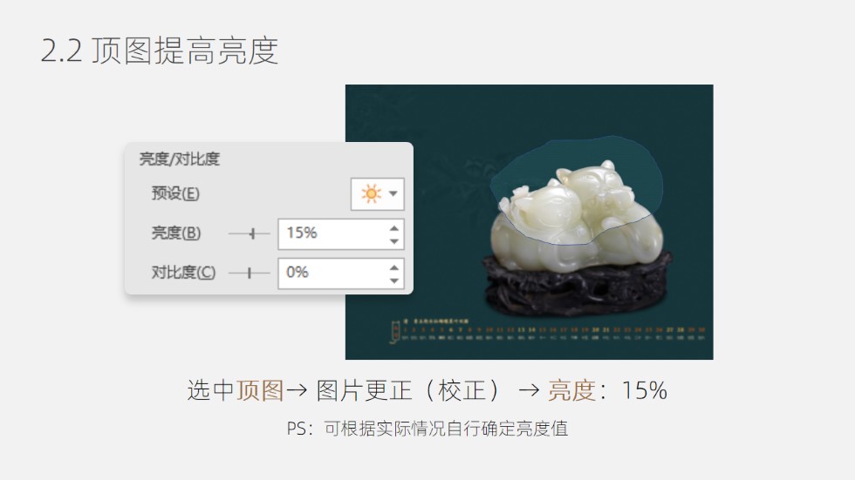
Task: Click the 对比度(C) slider handle
Action: click(250, 273)
